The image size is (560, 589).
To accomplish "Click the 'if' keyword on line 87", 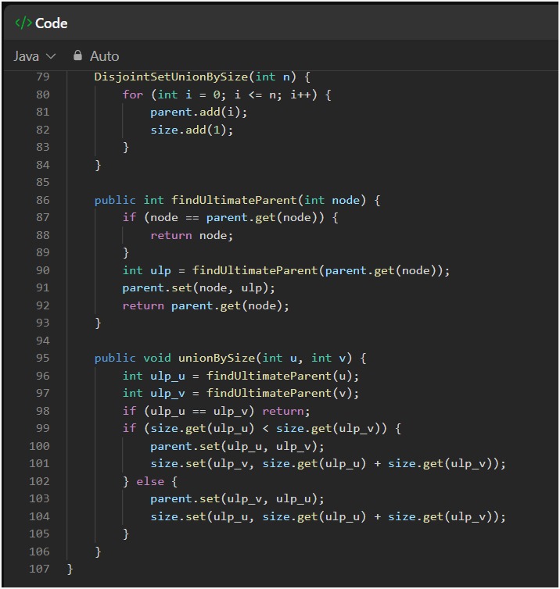I will pos(129,217).
